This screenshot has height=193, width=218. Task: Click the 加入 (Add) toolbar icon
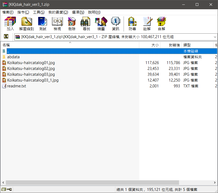[10, 24]
